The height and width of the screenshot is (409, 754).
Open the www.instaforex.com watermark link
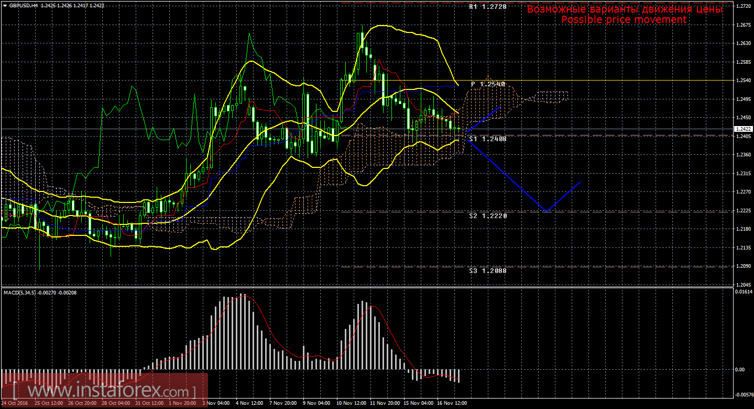point(105,391)
